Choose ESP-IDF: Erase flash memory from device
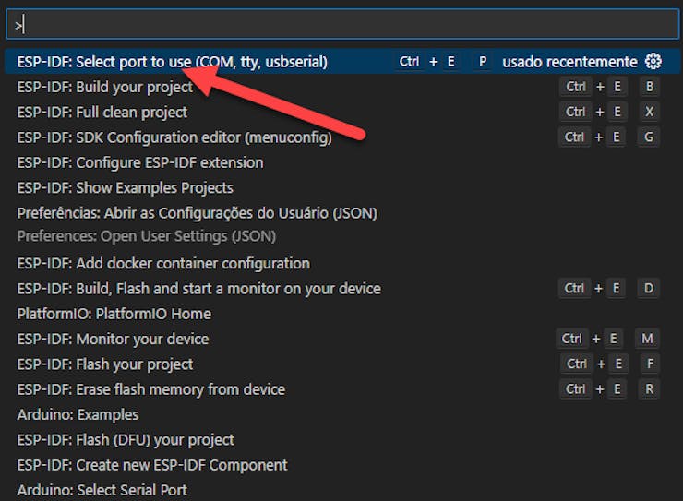Image resolution: width=683 pixels, height=501 pixels. [151, 389]
